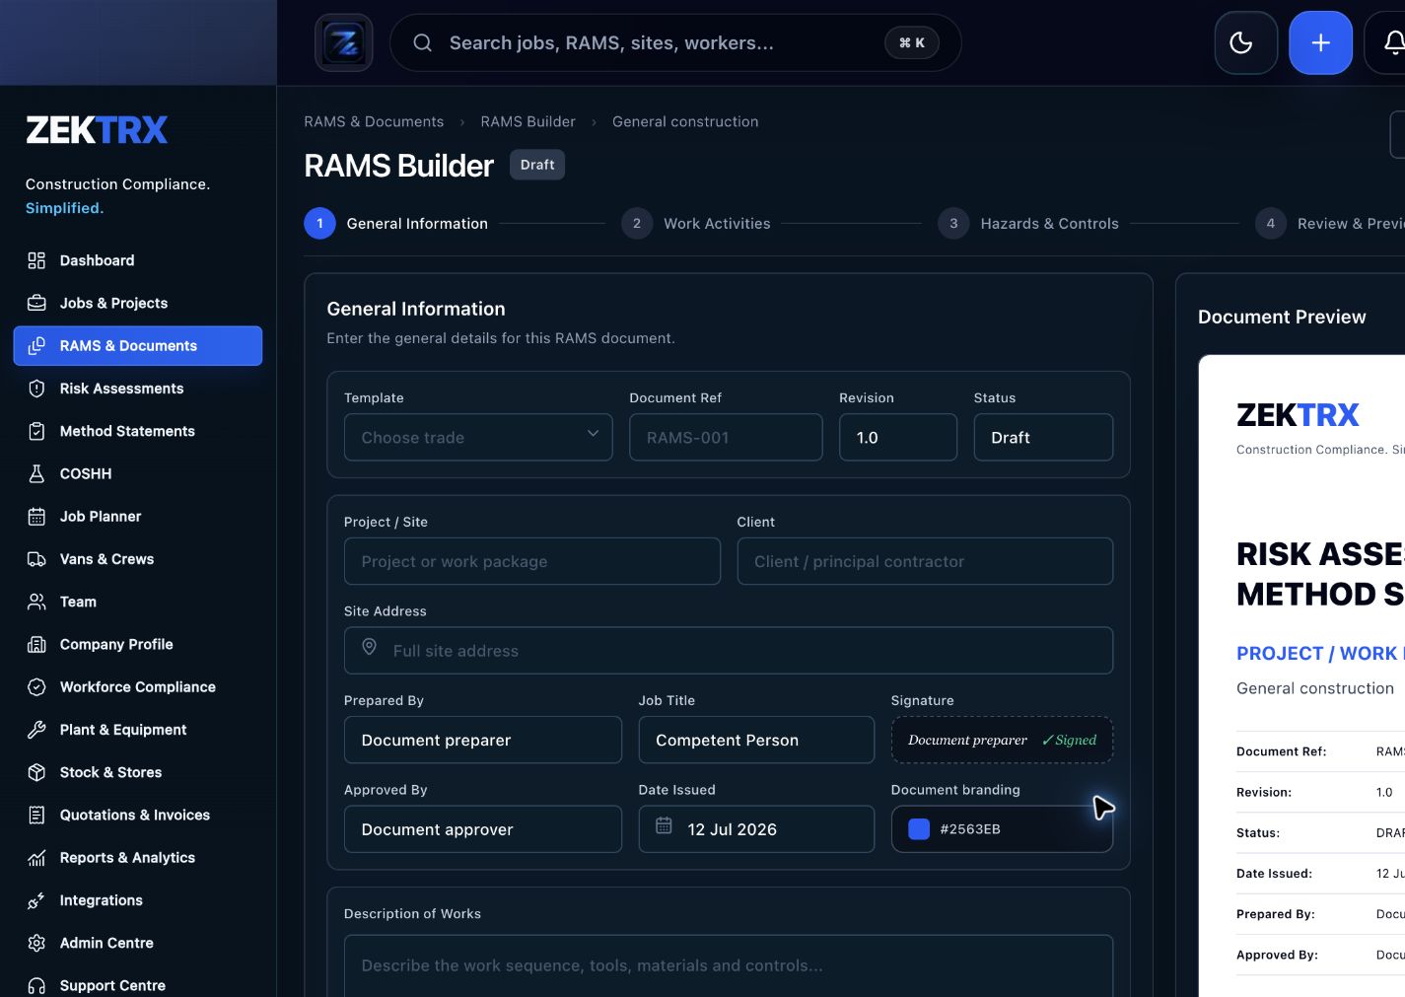Click the Team people icon
Viewport: 1405px width, 997px height.
36,602
